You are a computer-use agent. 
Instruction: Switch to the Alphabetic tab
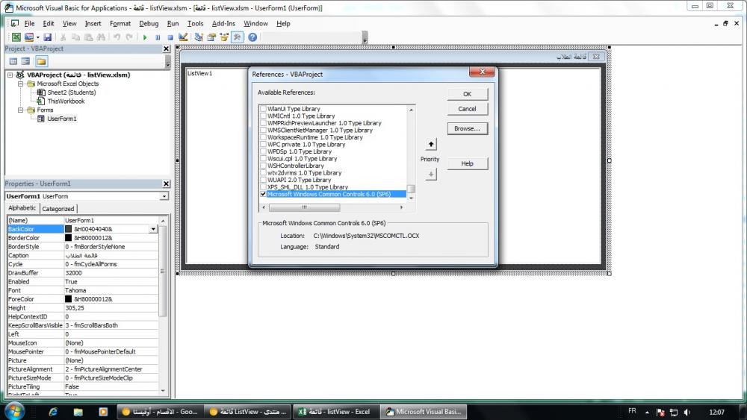(22, 208)
